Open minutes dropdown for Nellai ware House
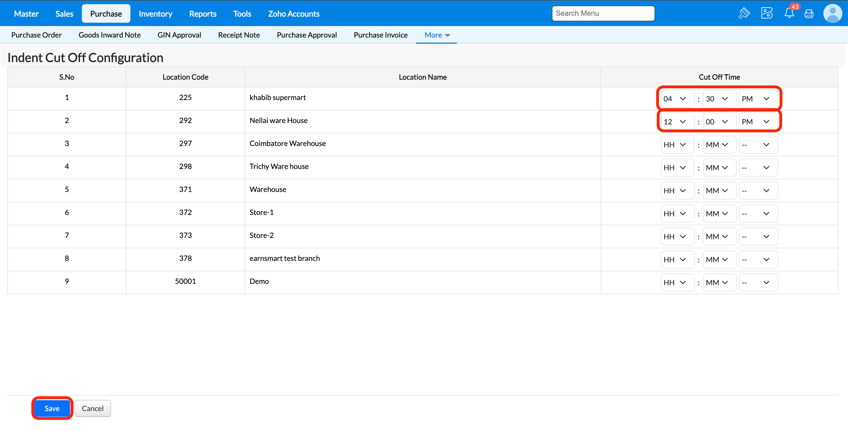This screenshot has height=431, width=848. 719,122
